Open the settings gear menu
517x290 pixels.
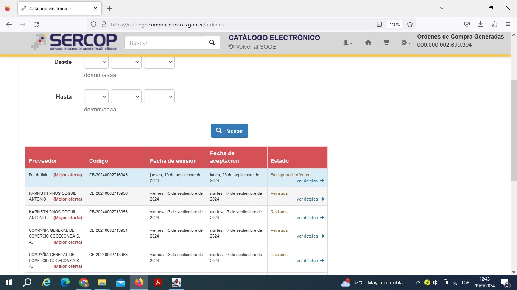coord(406,43)
